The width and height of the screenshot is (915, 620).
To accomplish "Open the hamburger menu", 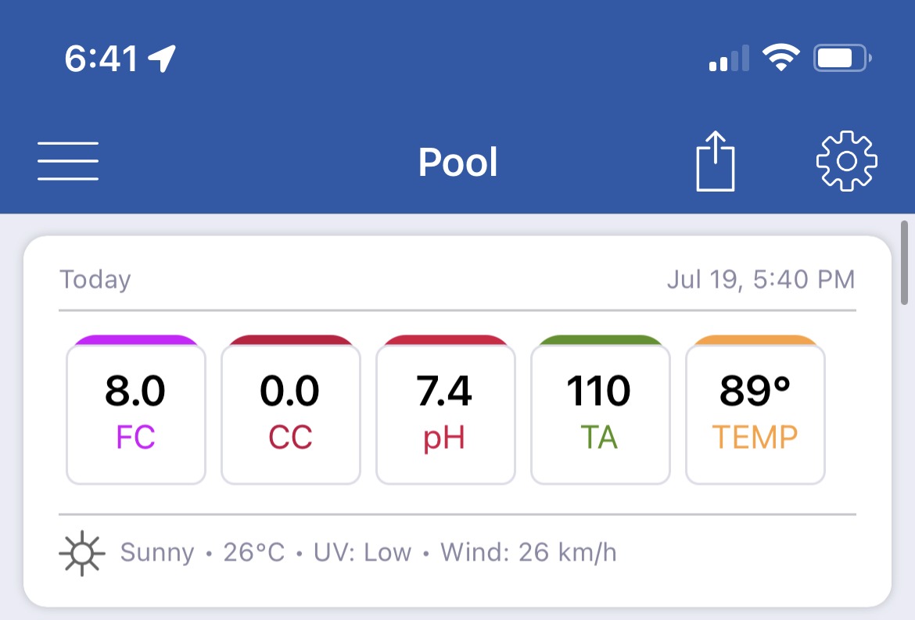I will [x=68, y=161].
